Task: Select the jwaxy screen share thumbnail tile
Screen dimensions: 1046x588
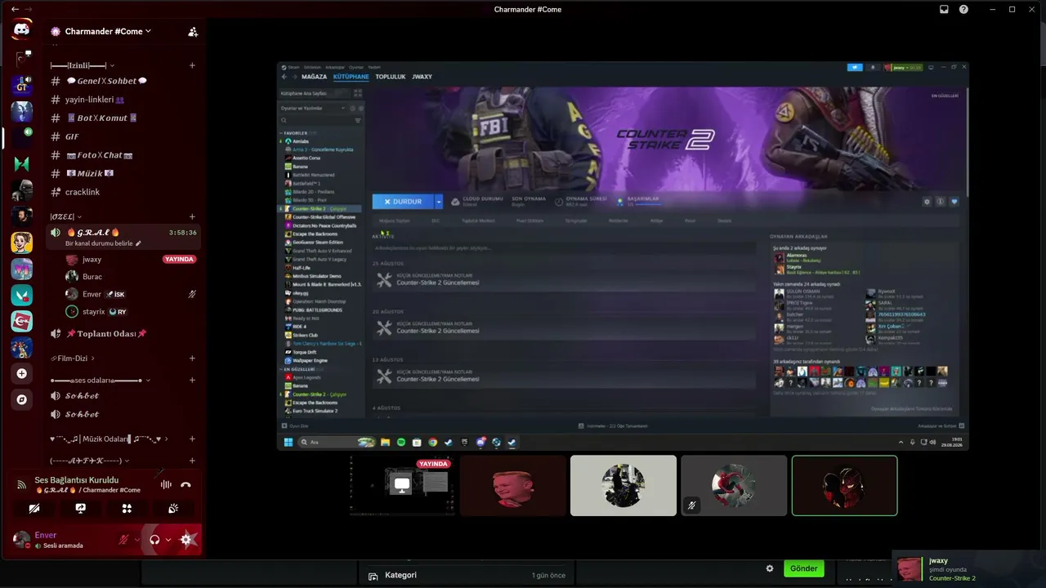Action: click(x=402, y=485)
